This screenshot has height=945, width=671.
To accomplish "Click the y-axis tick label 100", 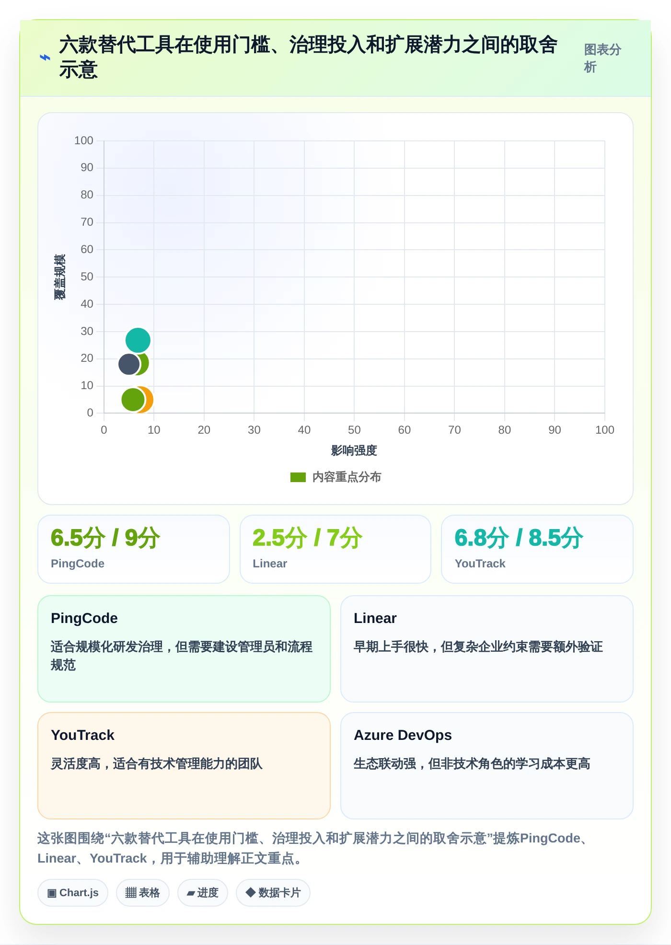I will click(84, 140).
